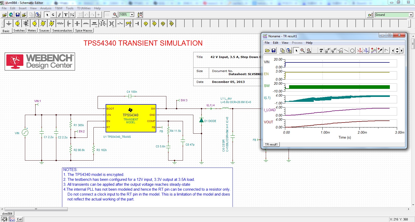Open the Ground selection dropdown
415x222 pixels.
pos(411,15)
